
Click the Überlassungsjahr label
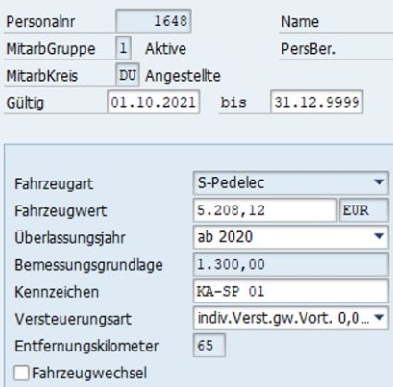tap(70, 238)
